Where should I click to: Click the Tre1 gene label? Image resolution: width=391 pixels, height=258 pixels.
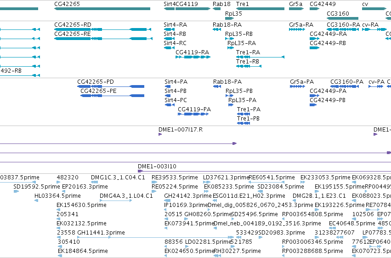pyautogui.click(x=243, y=4)
